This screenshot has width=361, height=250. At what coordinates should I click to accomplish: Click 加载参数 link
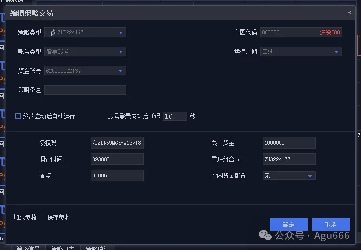tap(25, 217)
